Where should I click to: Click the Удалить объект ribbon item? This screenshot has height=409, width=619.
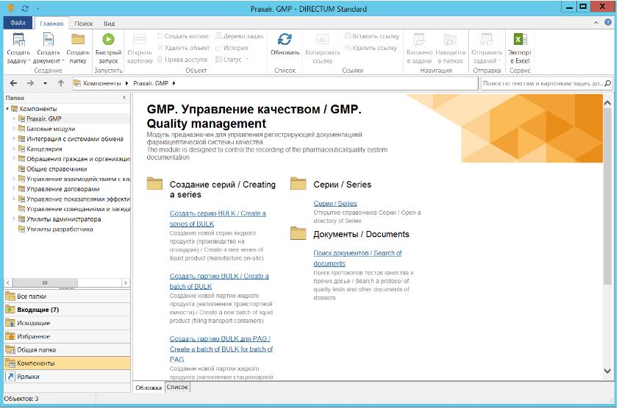(183, 48)
